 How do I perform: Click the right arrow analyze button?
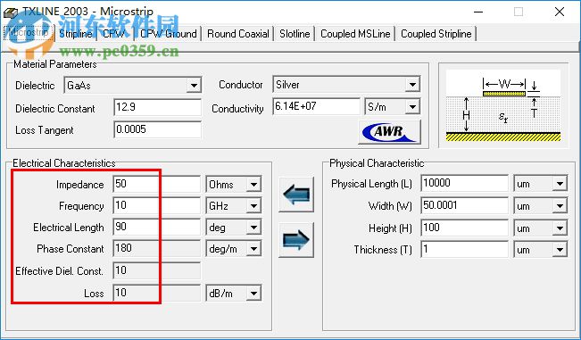(296, 240)
